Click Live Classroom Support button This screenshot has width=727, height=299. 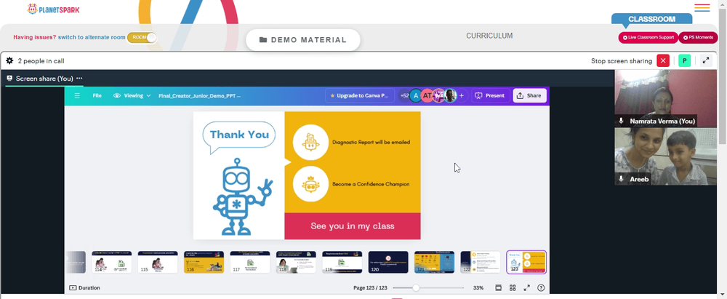coord(648,38)
